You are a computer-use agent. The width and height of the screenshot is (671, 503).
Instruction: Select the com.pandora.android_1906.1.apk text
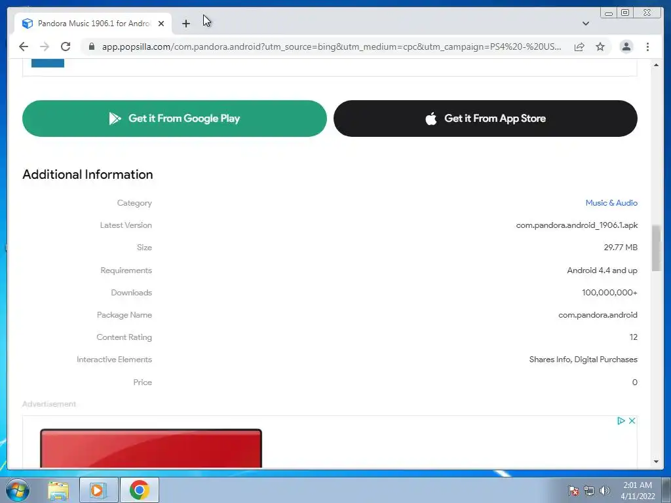pyautogui.click(x=577, y=225)
